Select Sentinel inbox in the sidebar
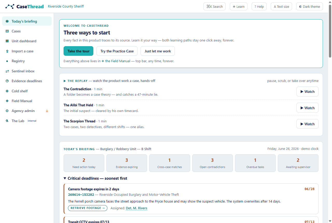Image resolution: width=332 pixels, height=223 pixels. point(27,71)
